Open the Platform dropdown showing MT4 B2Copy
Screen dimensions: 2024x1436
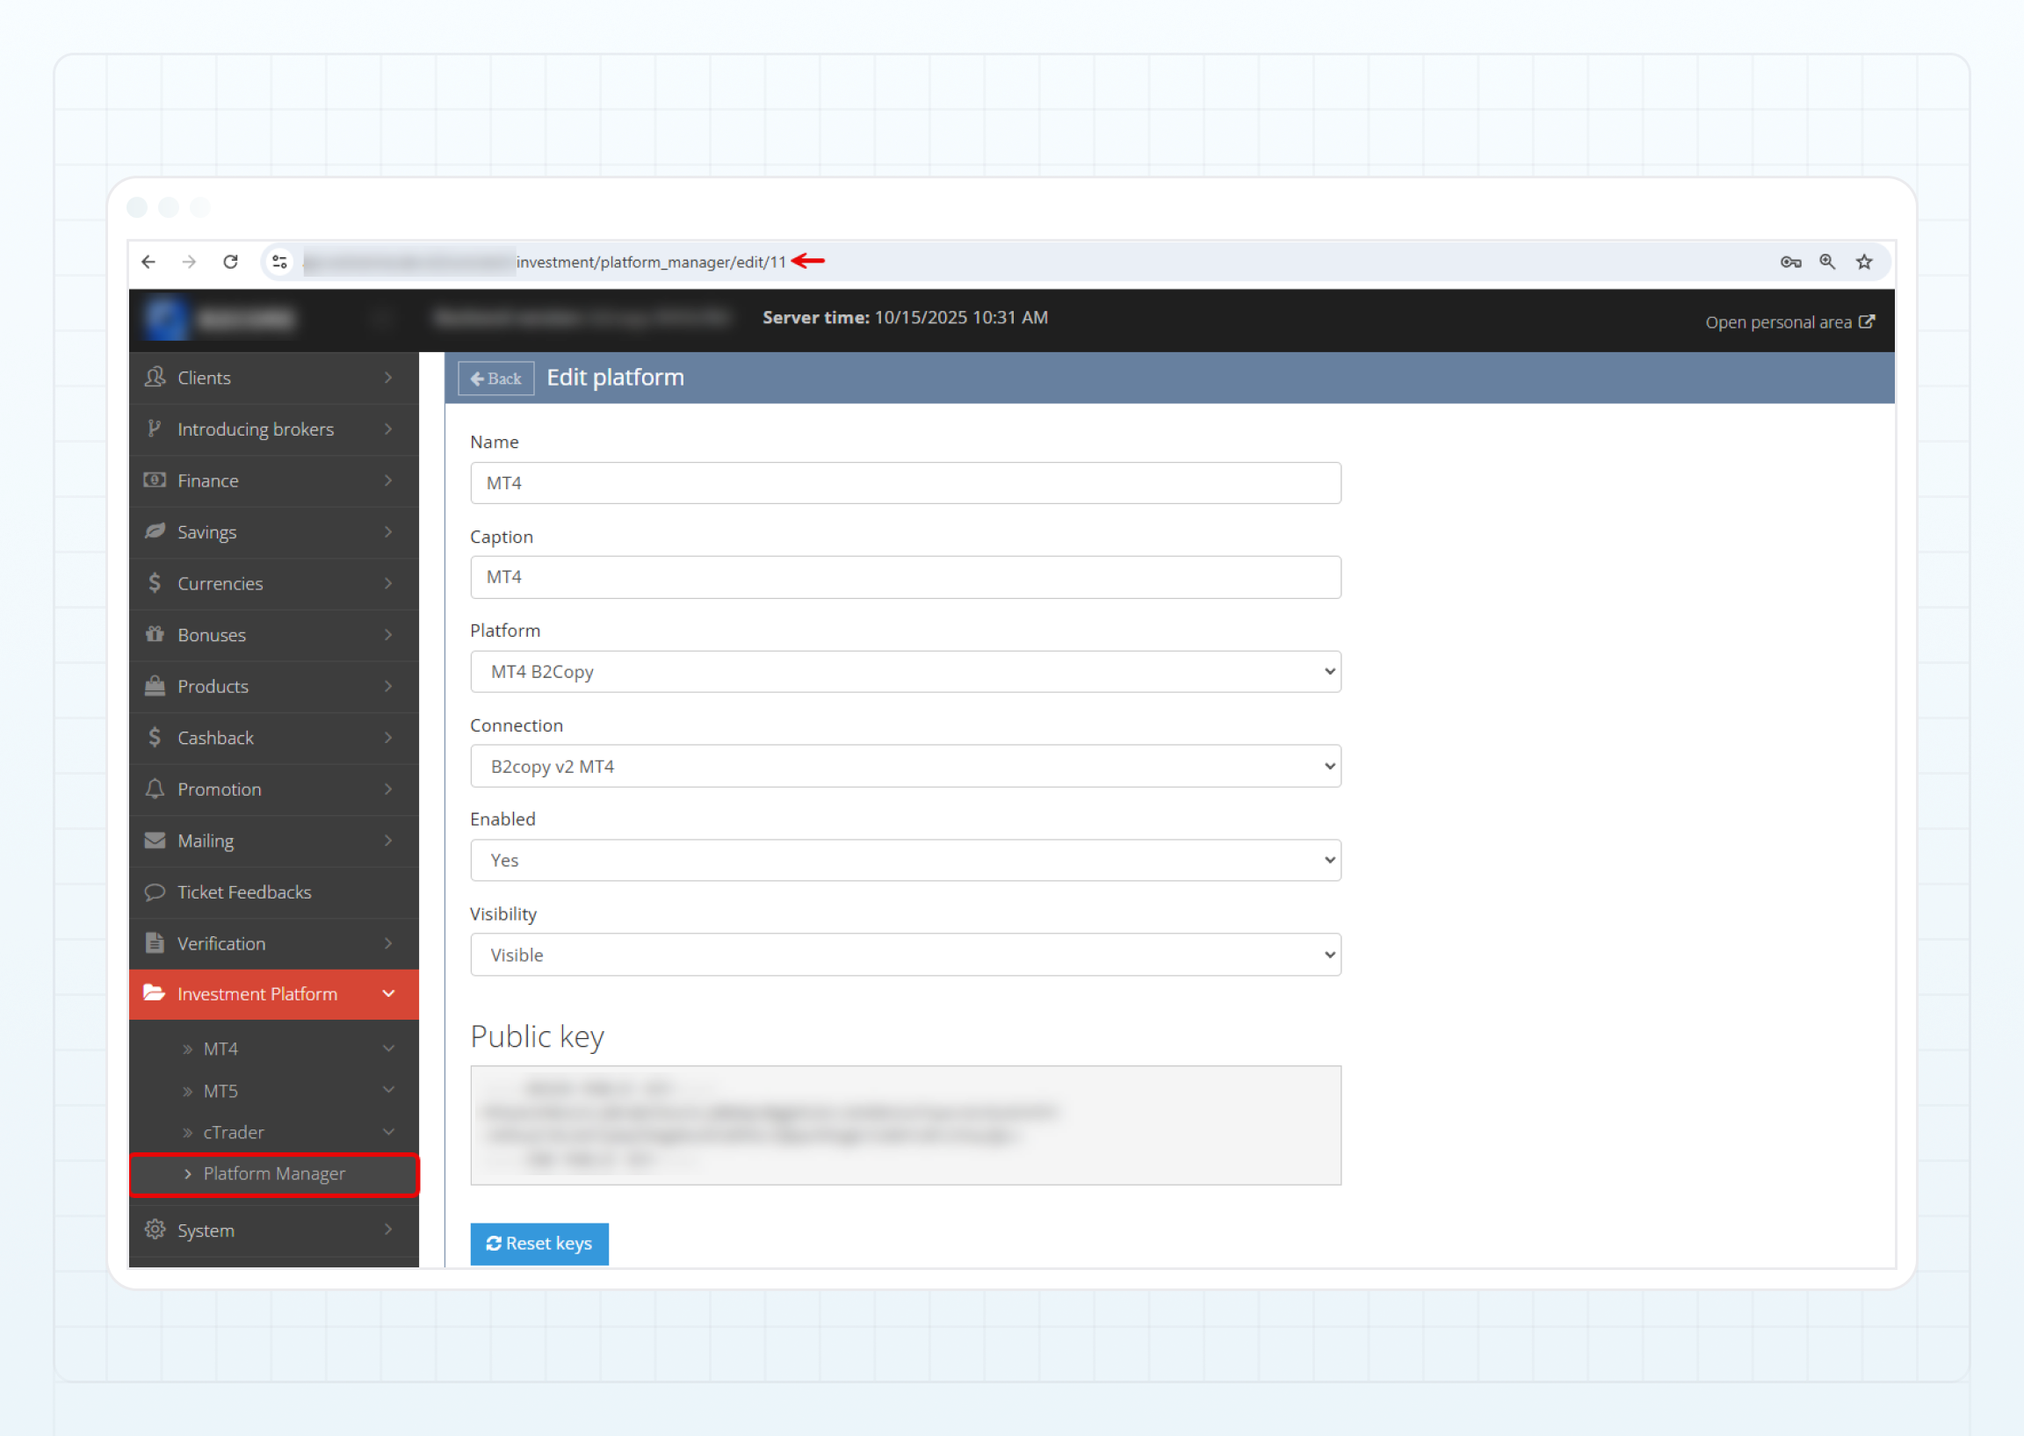pyautogui.click(x=905, y=672)
